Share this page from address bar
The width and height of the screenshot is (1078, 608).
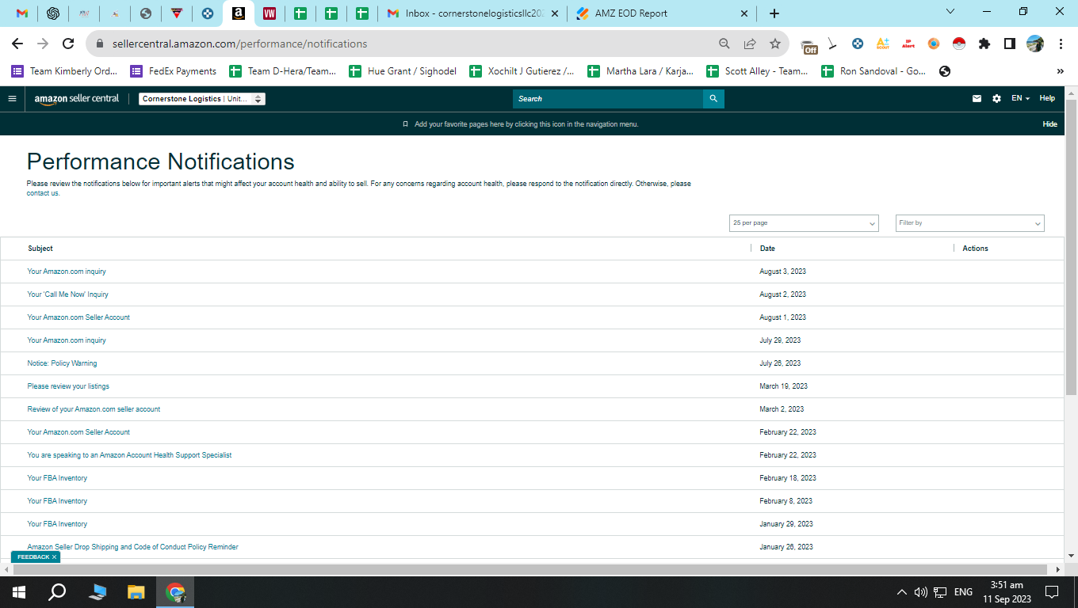[750, 44]
